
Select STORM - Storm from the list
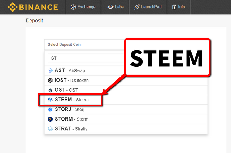[x=126, y=119]
